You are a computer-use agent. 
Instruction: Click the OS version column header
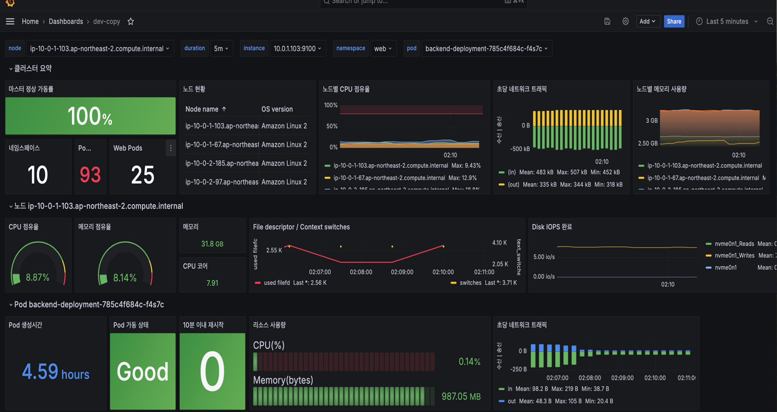(x=277, y=109)
